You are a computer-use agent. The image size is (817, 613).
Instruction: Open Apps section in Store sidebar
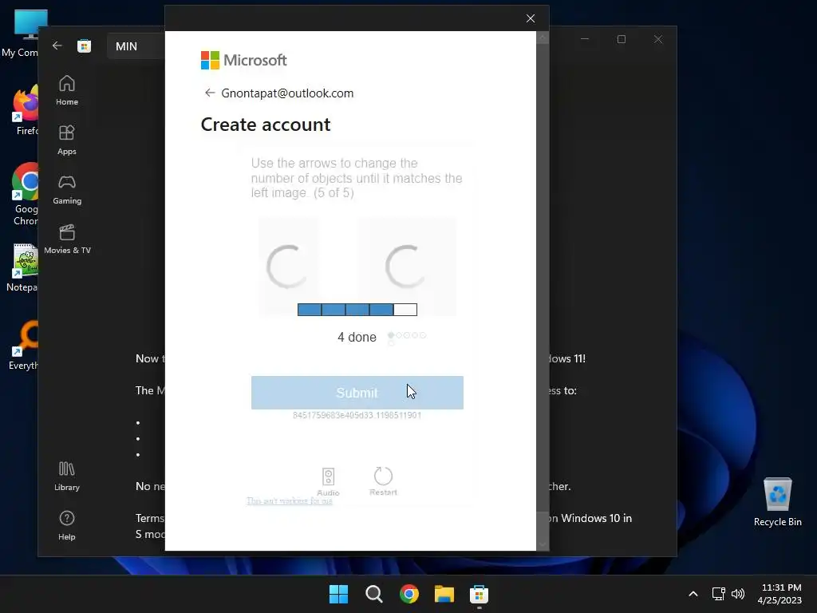[67, 140]
